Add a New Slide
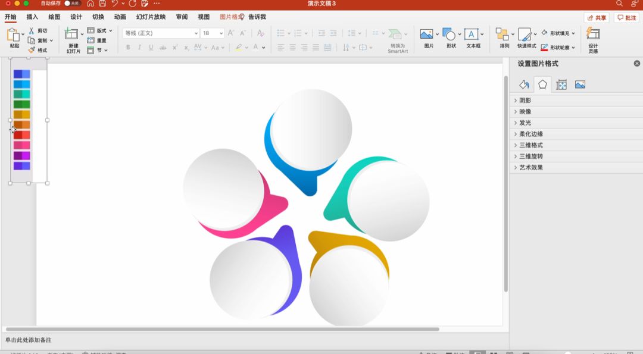Screen dimensions: 643x354 [x=71, y=34]
